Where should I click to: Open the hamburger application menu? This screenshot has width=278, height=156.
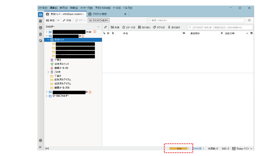(249, 20)
